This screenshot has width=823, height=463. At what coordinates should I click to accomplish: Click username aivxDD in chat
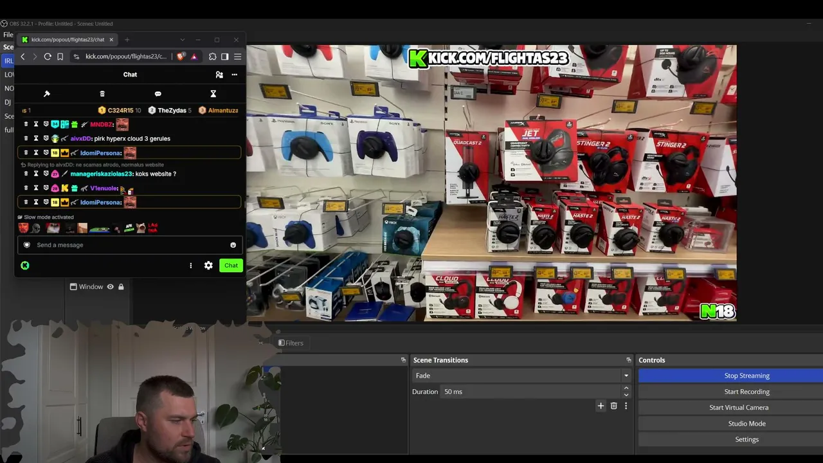tap(81, 138)
